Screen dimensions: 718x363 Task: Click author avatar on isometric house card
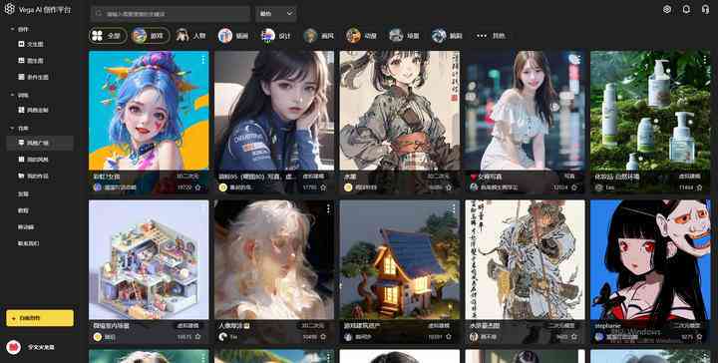pyautogui.click(x=97, y=337)
